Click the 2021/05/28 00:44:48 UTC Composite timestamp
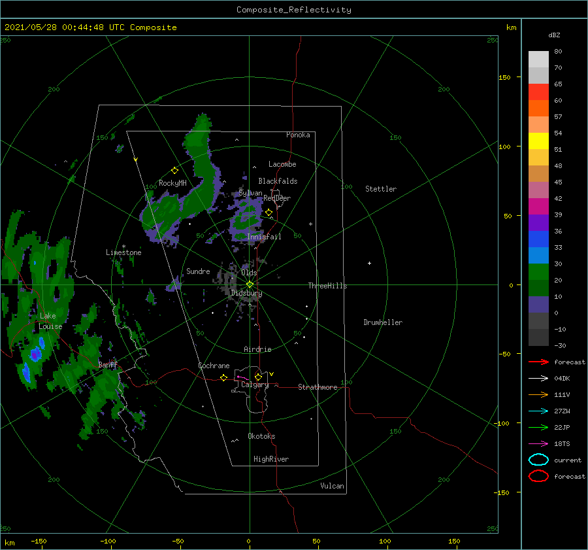Image resolution: width=588 pixels, height=550 pixels. pos(90,27)
